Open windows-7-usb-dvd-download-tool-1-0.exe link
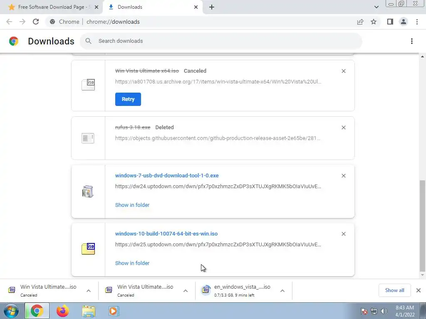This screenshot has width=426, height=319. 167,176
